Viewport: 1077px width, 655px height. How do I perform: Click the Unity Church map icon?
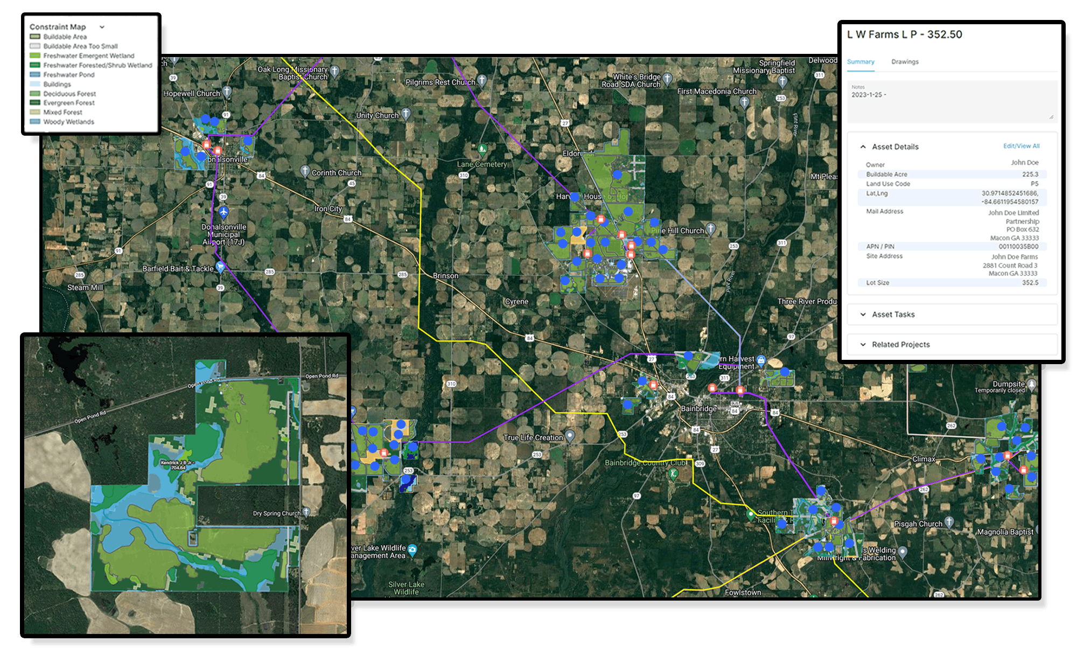coord(407,114)
